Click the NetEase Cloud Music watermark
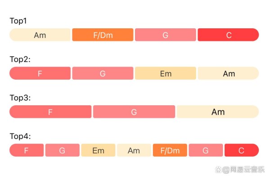The image size is (270, 179). 240,170
